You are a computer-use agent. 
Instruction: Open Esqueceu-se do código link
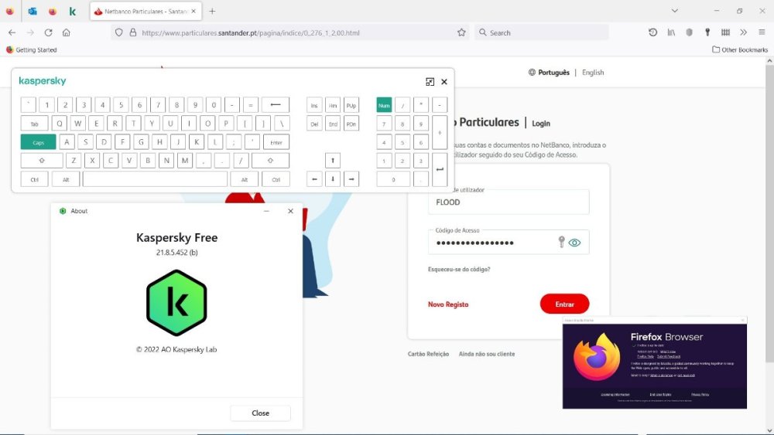459,270
